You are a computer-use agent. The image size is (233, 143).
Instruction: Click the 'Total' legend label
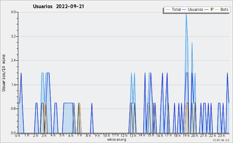coord(176,9)
